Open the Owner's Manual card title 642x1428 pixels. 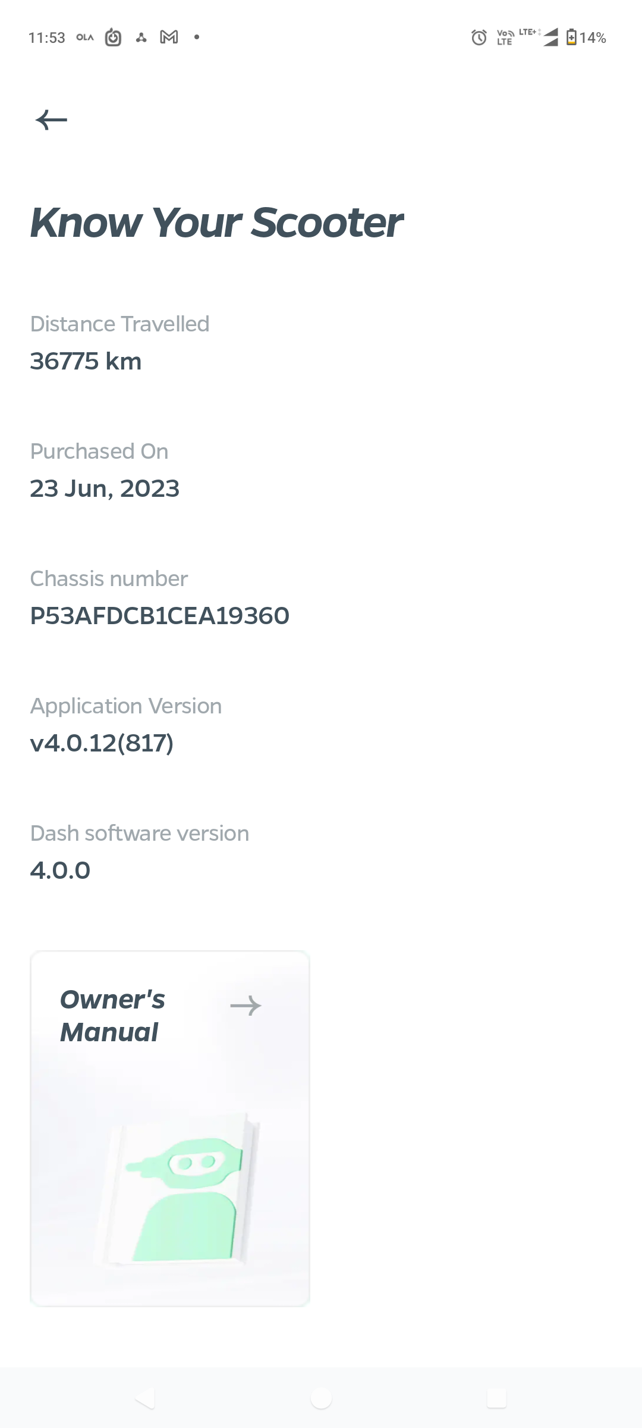point(112,1016)
